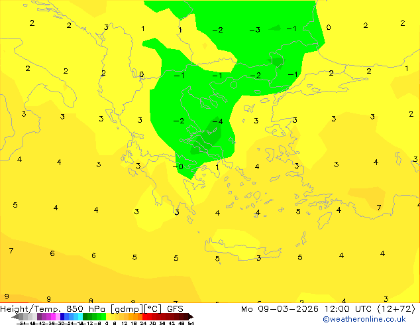Click the dark maroon right legend arrow
This screenshot has height=325, width=420.
point(191,316)
